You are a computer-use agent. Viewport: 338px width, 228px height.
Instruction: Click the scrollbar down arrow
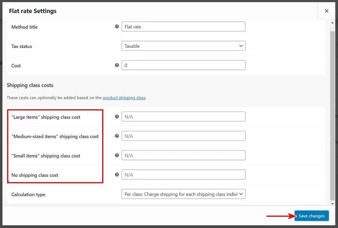(x=332, y=204)
